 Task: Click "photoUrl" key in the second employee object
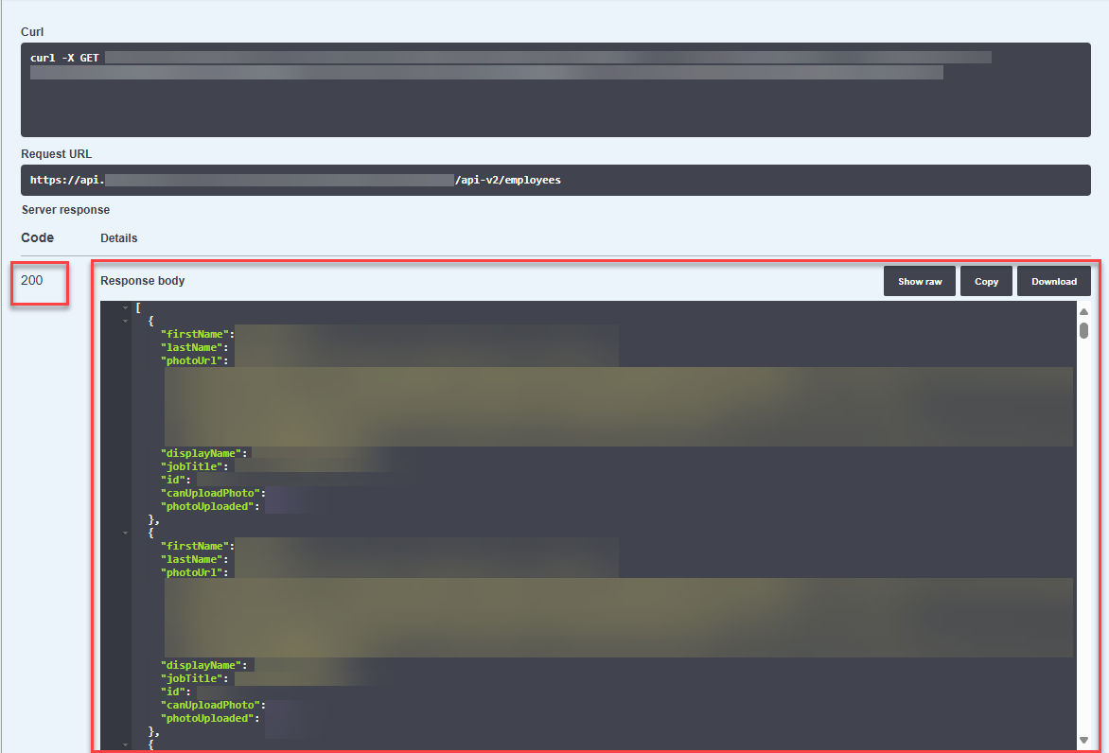pyautogui.click(x=192, y=572)
